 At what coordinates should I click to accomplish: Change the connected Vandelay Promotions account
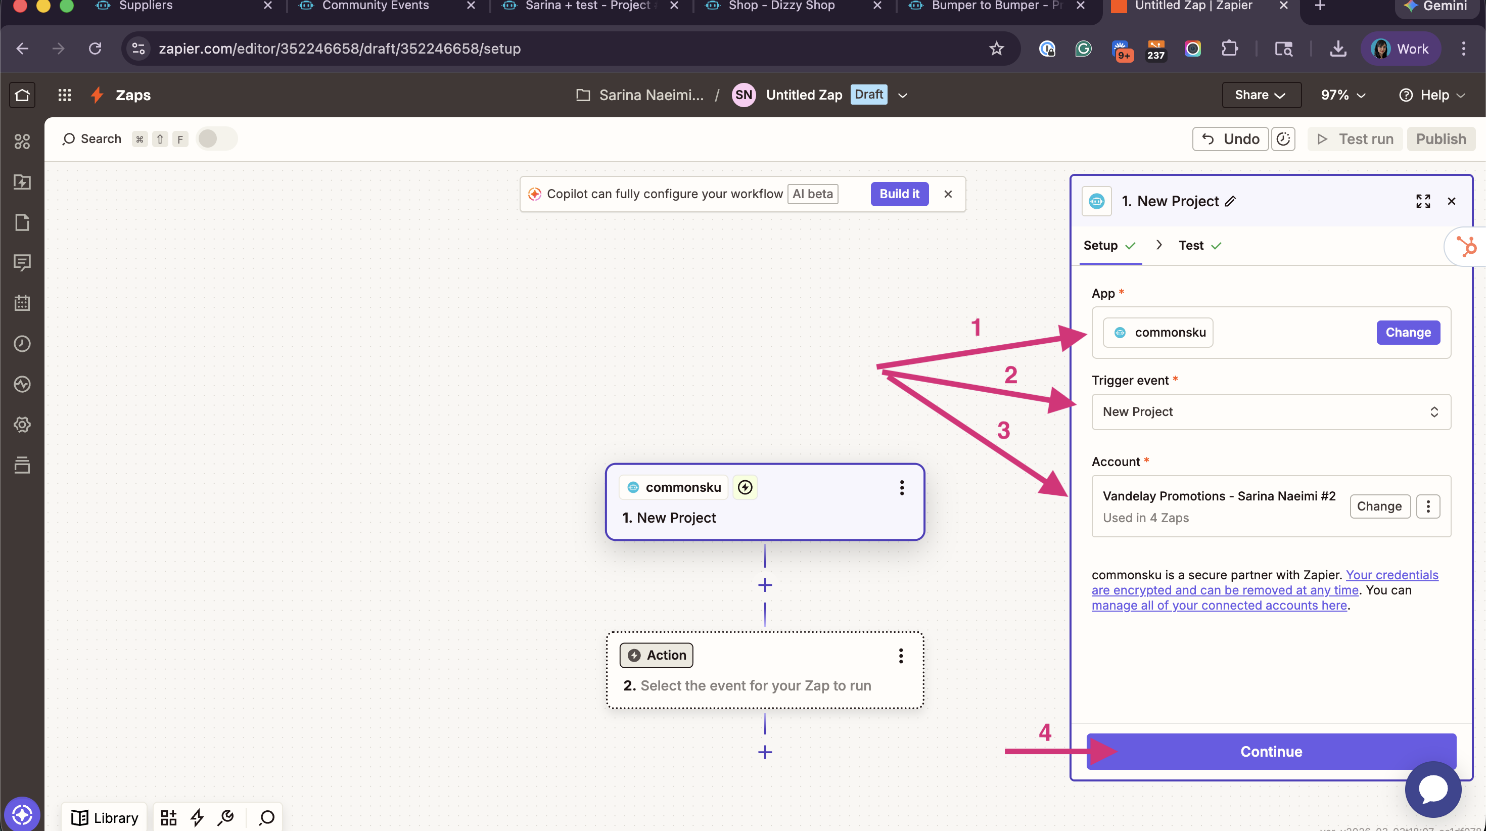click(1379, 506)
